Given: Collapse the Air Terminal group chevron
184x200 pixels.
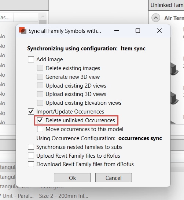Looking at the screenshot, I should 156,18.
